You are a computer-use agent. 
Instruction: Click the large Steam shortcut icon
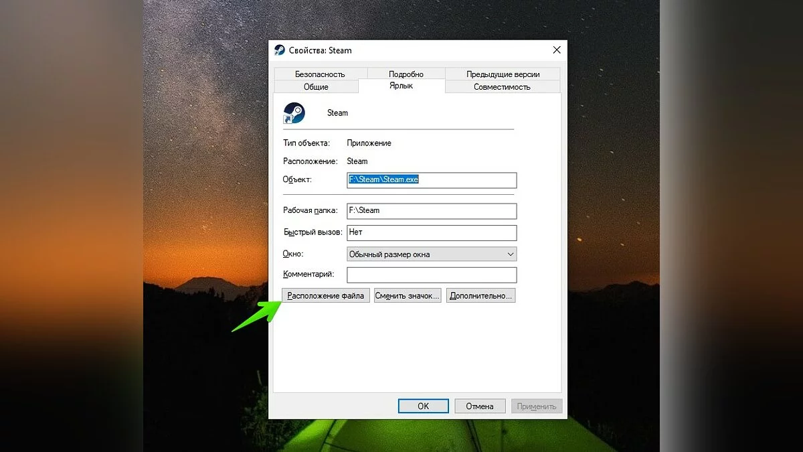tap(294, 113)
